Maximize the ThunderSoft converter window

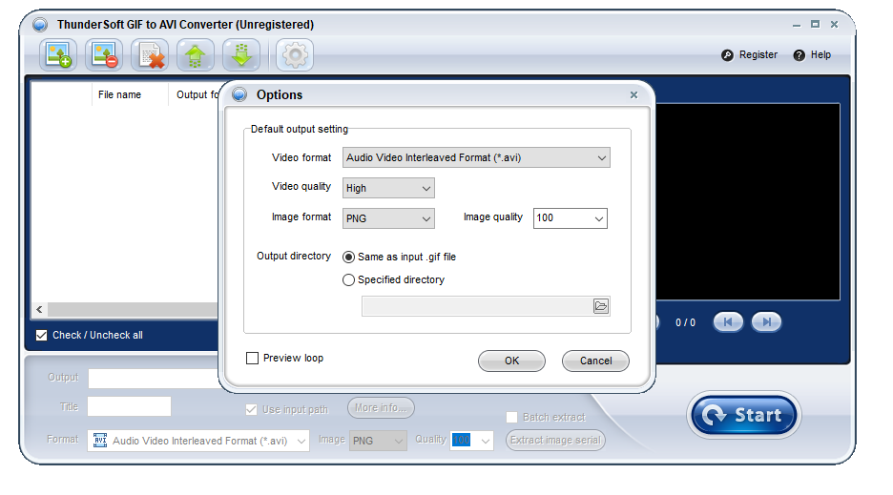click(815, 25)
